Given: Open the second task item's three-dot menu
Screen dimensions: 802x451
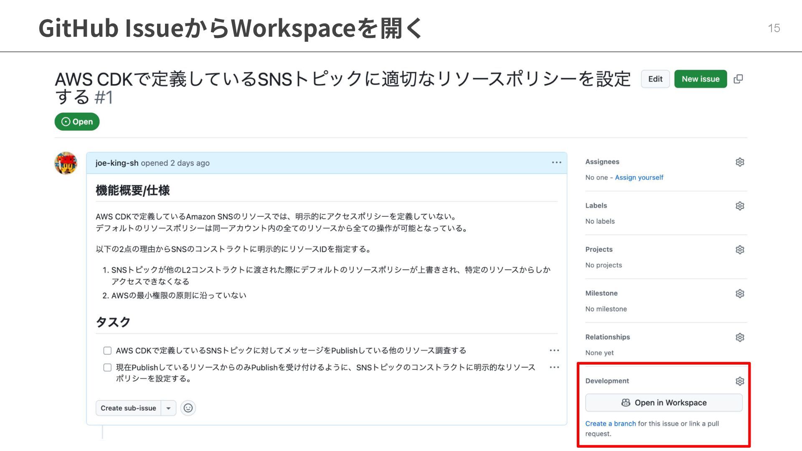Looking at the screenshot, I should 554,367.
